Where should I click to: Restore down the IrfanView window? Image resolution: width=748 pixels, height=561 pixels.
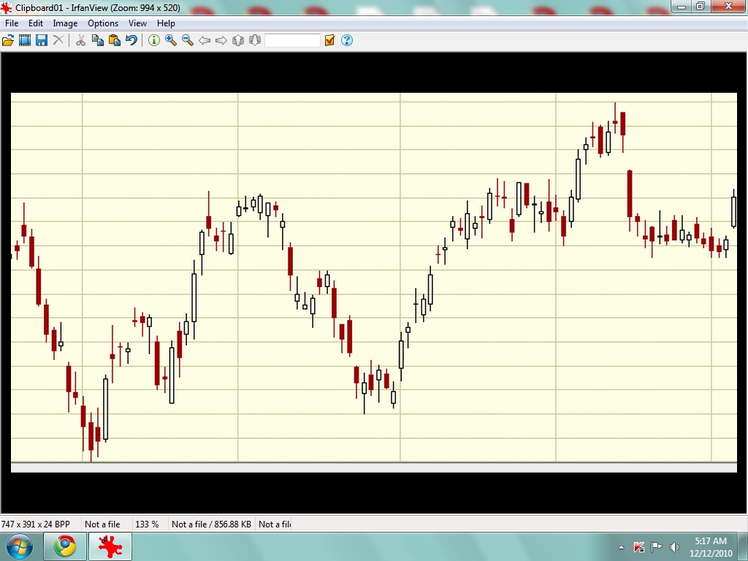(x=701, y=6)
